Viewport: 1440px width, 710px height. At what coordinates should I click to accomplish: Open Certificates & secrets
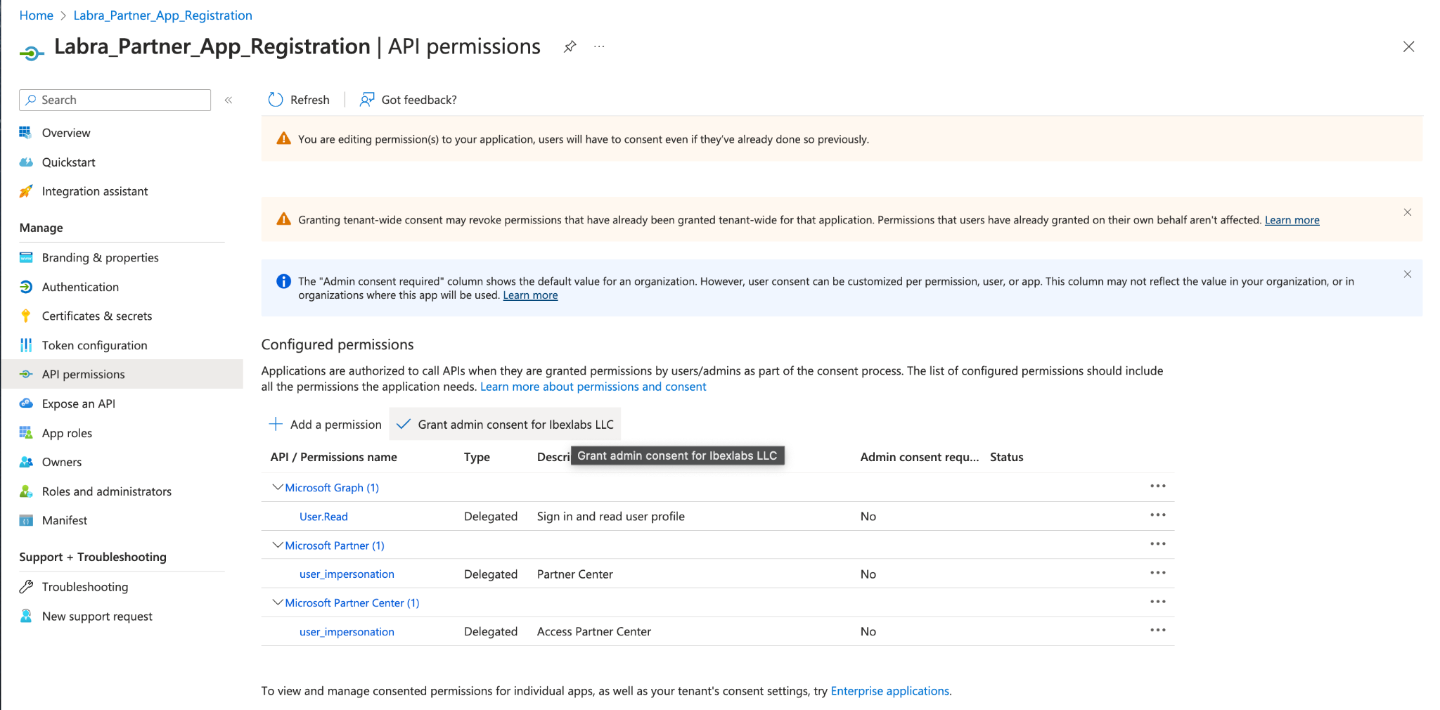[x=97, y=316]
